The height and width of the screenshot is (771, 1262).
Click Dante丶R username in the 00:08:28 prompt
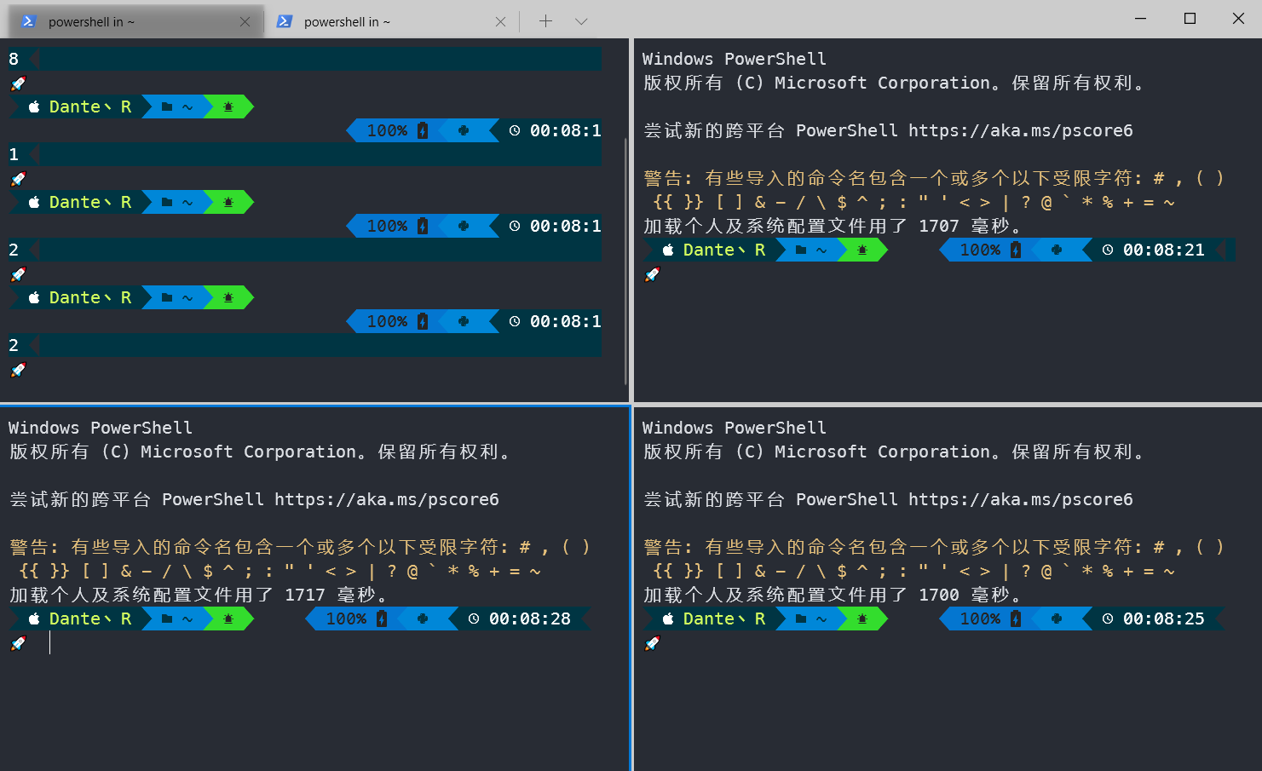pyautogui.click(x=90, y=619)
